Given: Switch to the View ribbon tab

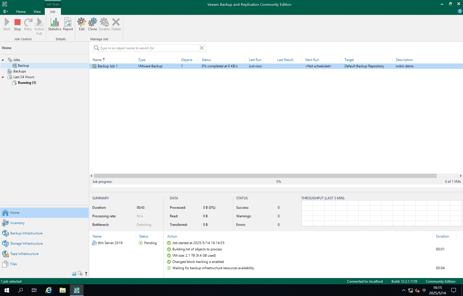Looking at the screenshot, I should [37, 12].
